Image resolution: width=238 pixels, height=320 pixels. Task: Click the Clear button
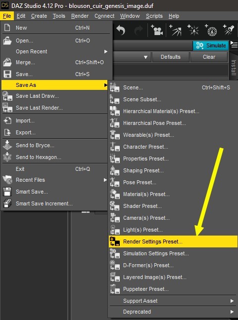pyautogui.click(x=209, y=57)
